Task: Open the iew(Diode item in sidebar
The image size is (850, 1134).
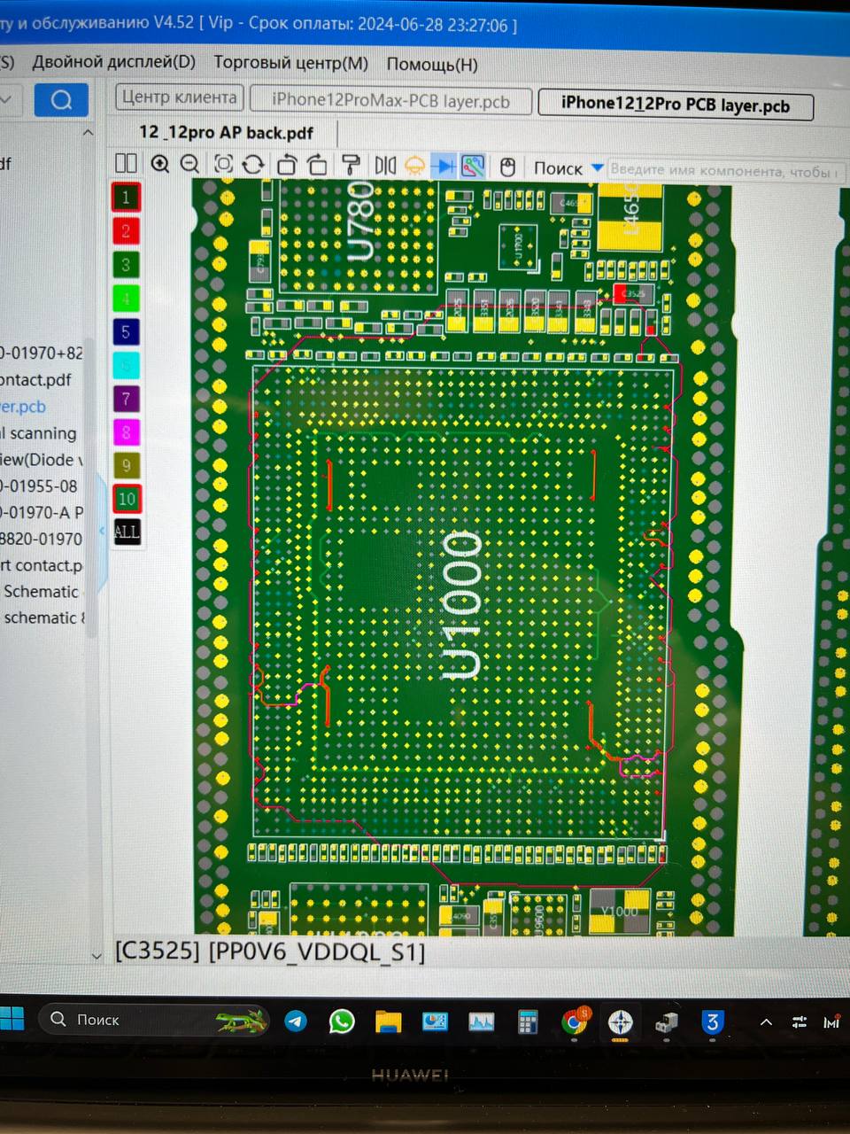Action: (42, 460)
